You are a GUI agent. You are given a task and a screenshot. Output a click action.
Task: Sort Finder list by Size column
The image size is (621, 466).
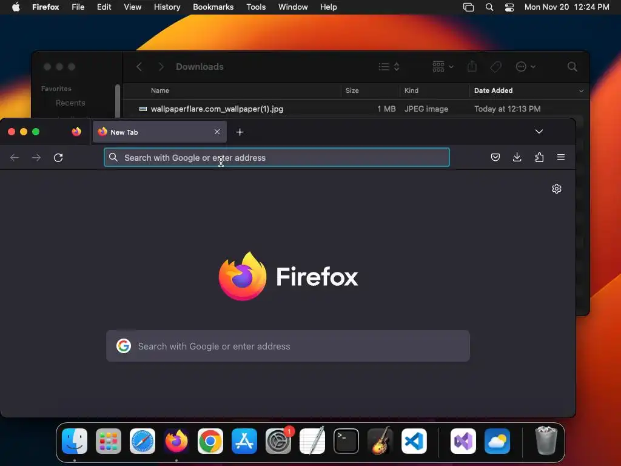352,90
